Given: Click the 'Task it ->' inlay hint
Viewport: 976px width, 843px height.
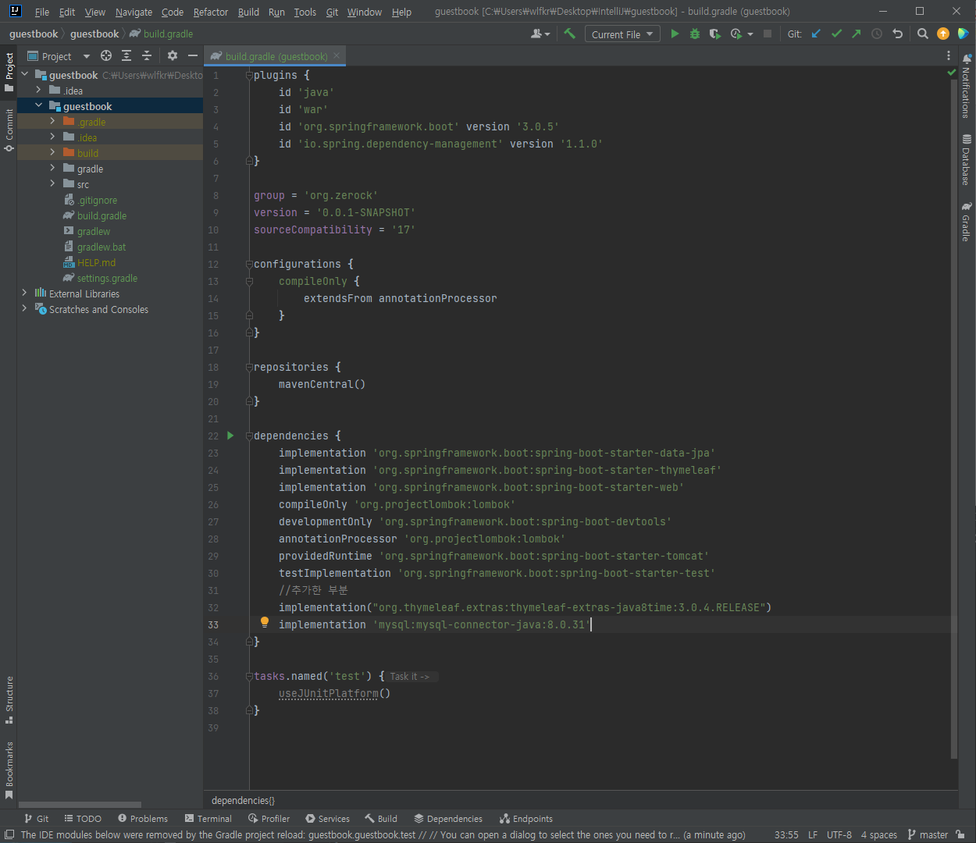Looking at the screenshot, I should tap(412, 677).
